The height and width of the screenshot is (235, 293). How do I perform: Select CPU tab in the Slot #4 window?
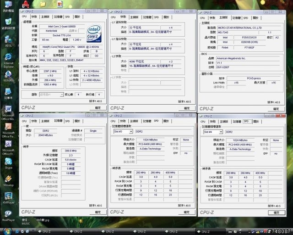pos(203,122)
